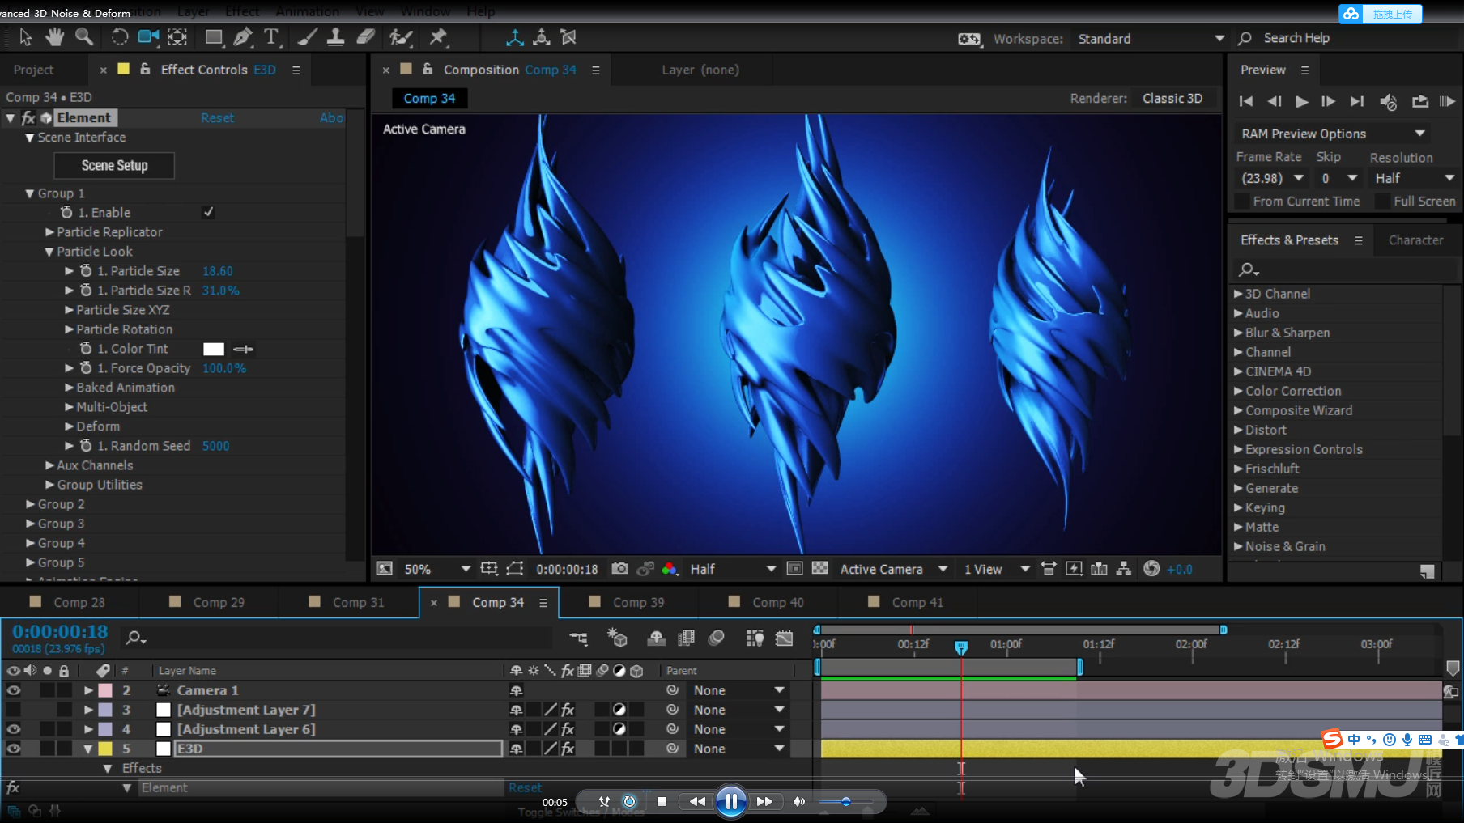Screen dimensions: 1464x823
Task: Open the 1. Color Tint color swatch
Action: pyautogui.click(x=213, y=349)
